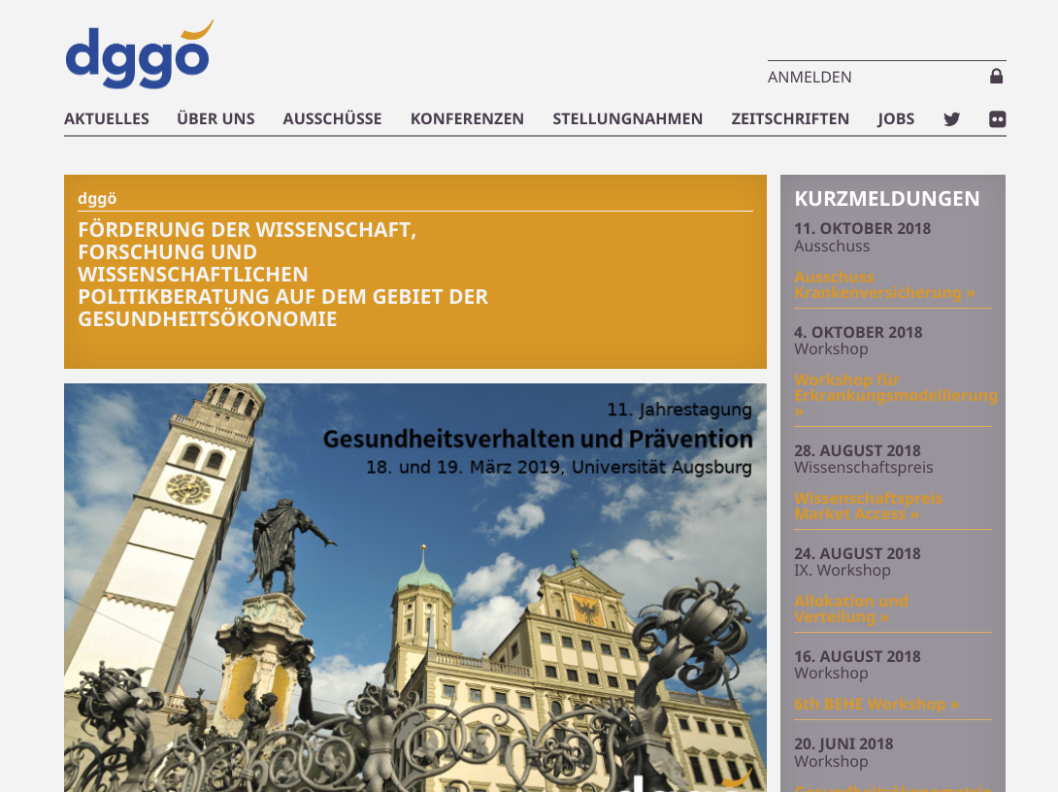Click the Kurzmeldungen sidebar heading

[886, 199]
